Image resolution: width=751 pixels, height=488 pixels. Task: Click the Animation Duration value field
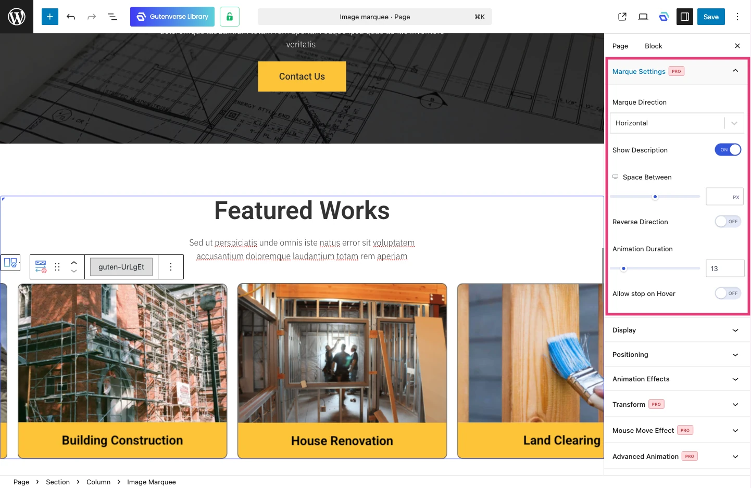click(724, 268)
